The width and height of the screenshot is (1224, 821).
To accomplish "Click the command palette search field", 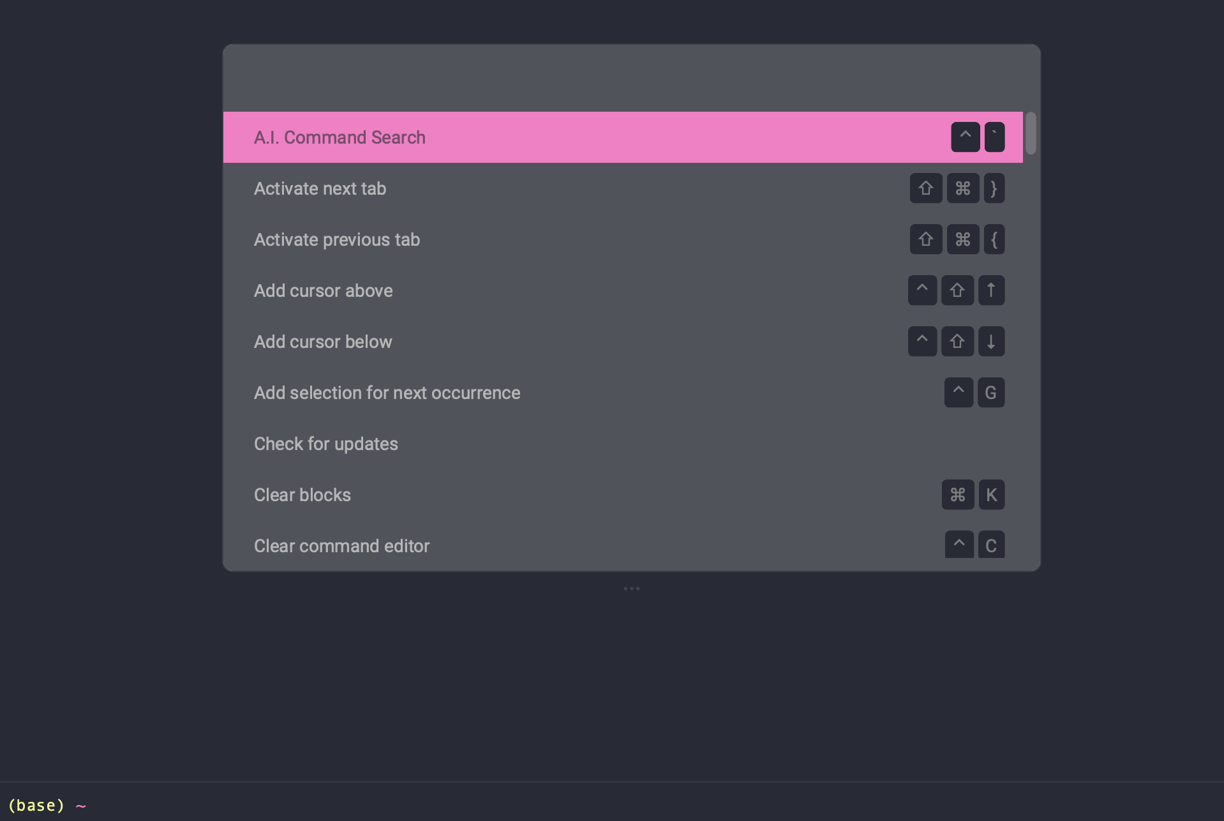I will [x=631, y=79].
